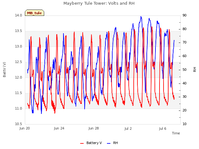
Task: Click the 40 right axis value
Action: pos(184,83)
